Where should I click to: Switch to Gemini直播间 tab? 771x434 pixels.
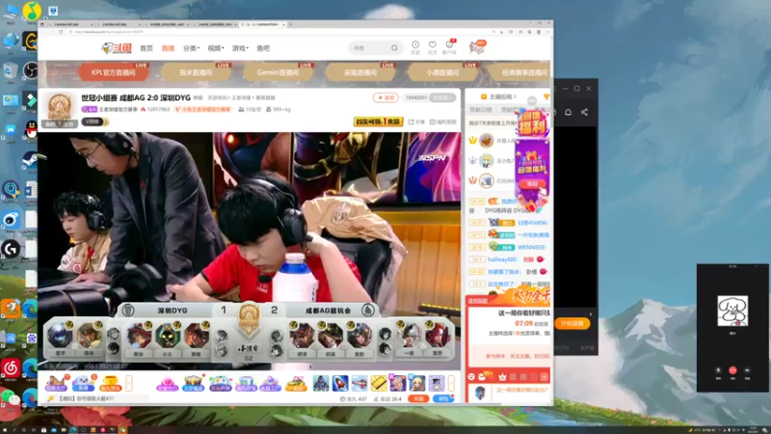tap(278, 72)
